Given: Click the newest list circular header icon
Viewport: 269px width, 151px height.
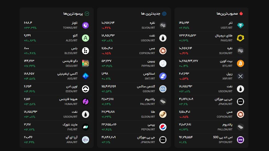Looking at the screenshot, I should tap(164, 14).
